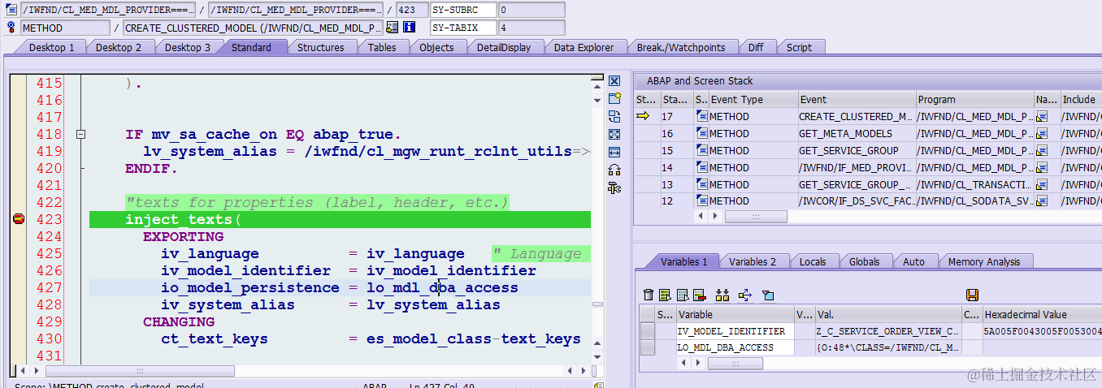Image resolution: width=1102 pixels, height=388 pixels.
Task: Click the navigation icon in GET_SERVICE_GROUP row 15
Action: pos(1042,150)
